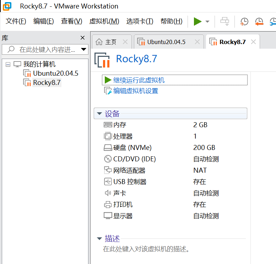276x264 pixels.
Task: Close the Ubuntu20.04.5 tab
Action: coord(197,42)
